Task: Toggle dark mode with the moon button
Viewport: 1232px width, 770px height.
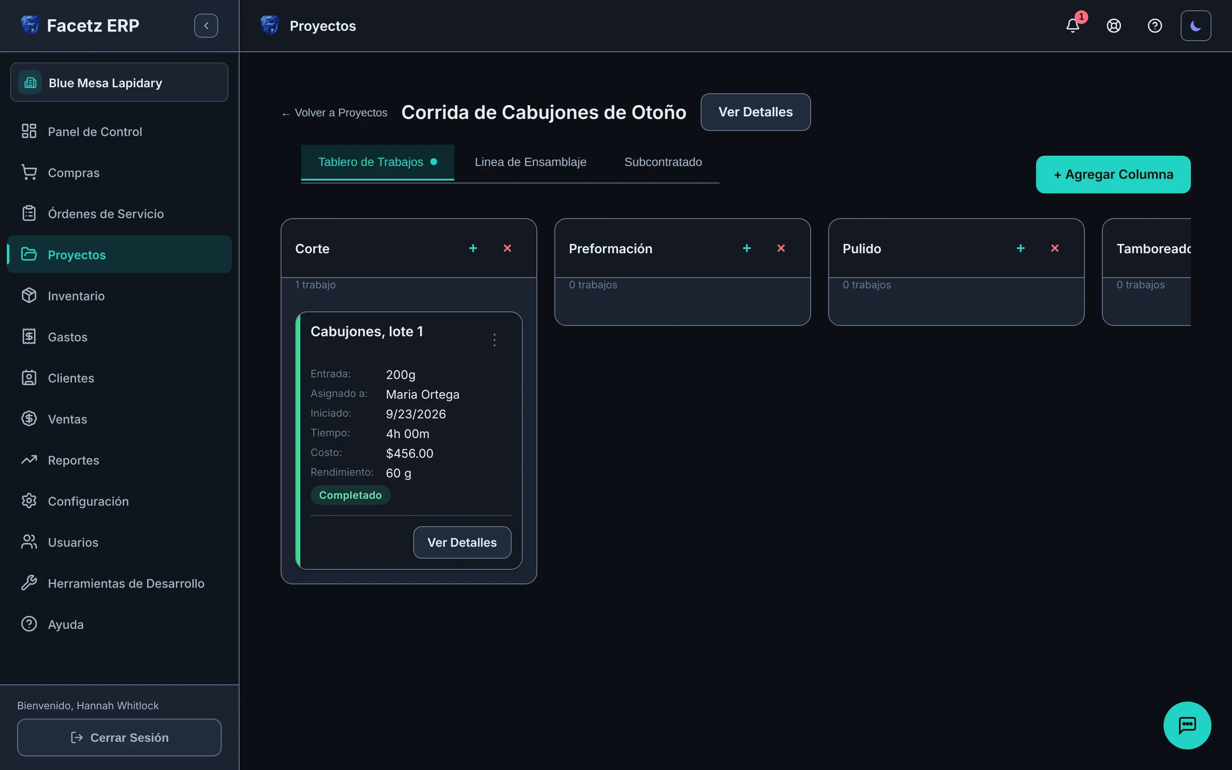Action: pos(1195,26)
